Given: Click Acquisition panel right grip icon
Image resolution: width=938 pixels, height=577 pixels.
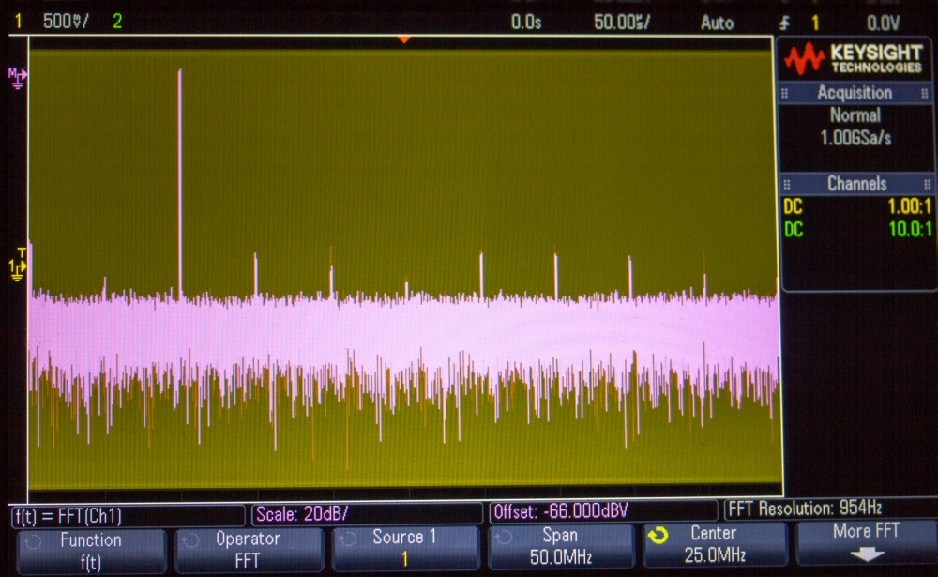Looking at the screenshot, I should pyautogui.click(x=924, y=94).
